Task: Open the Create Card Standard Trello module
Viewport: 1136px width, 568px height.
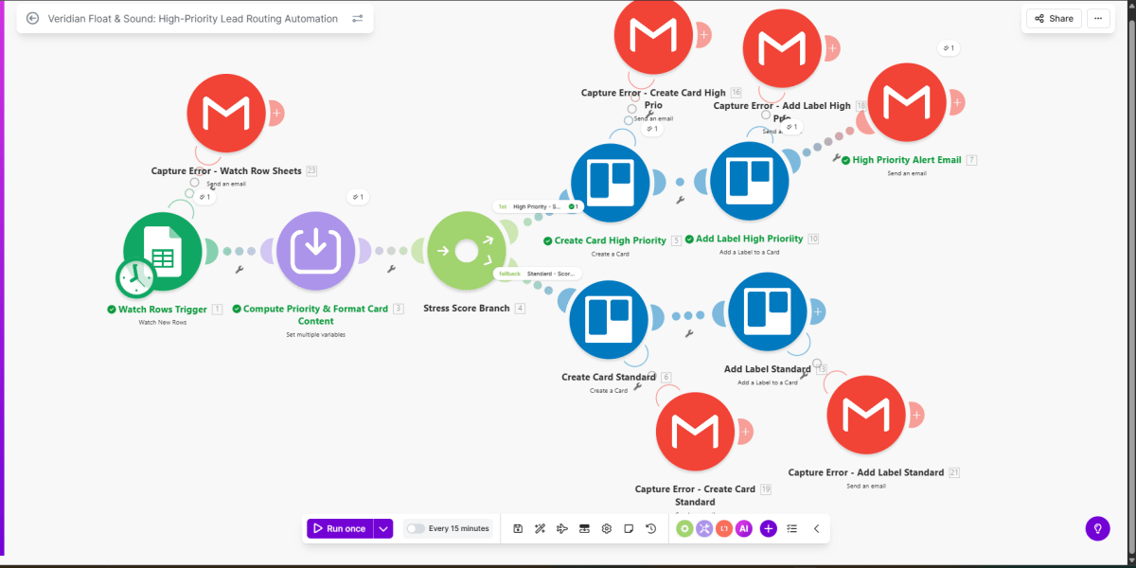Action: (608, 319)
